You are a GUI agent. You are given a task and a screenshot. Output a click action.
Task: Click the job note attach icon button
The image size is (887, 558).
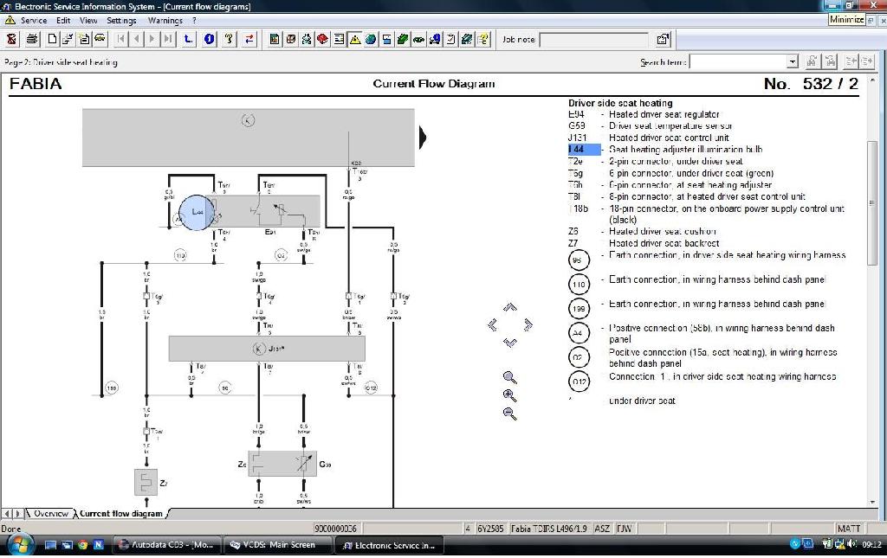(x=663, y=39)
